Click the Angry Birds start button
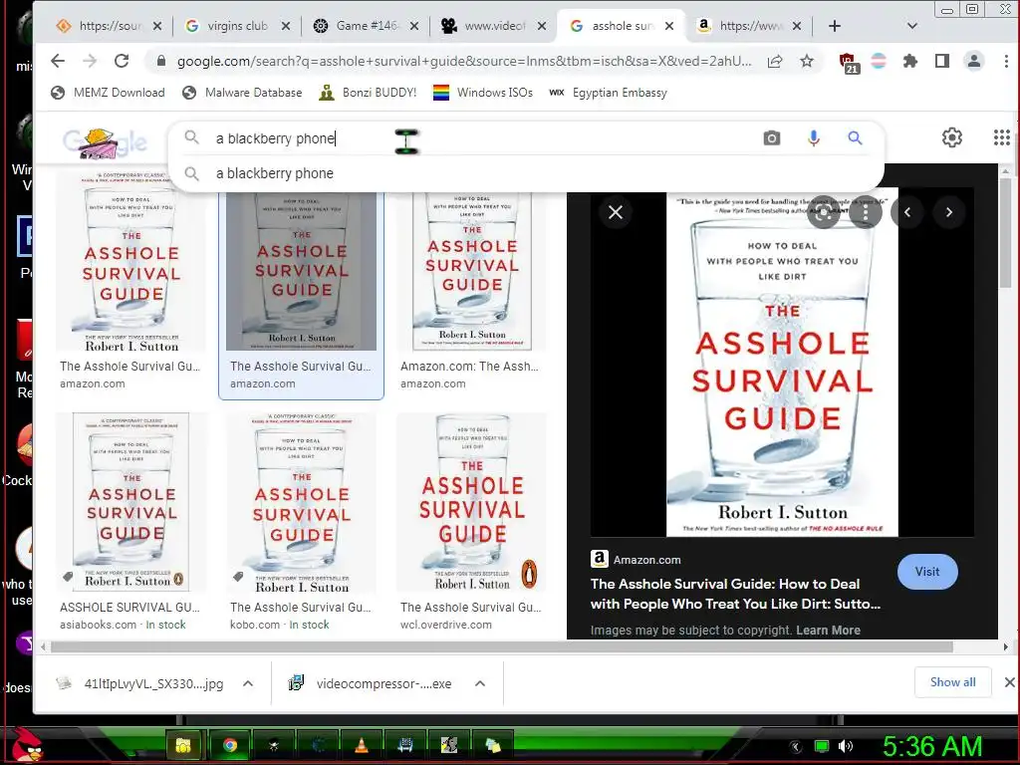This screenshot has width=1020, height=765. click(x=27, y=745)
